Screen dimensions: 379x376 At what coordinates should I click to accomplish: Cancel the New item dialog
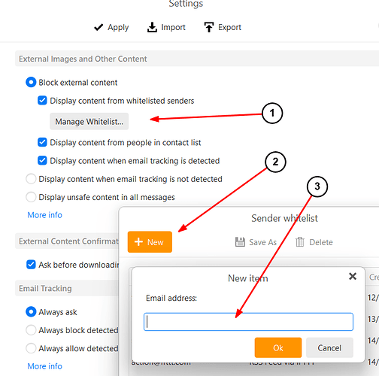coord(329,347)
